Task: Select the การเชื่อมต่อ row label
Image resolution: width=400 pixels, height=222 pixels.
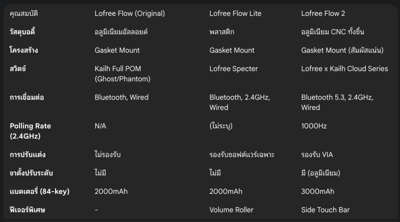Action: click(x=27, y=98)
